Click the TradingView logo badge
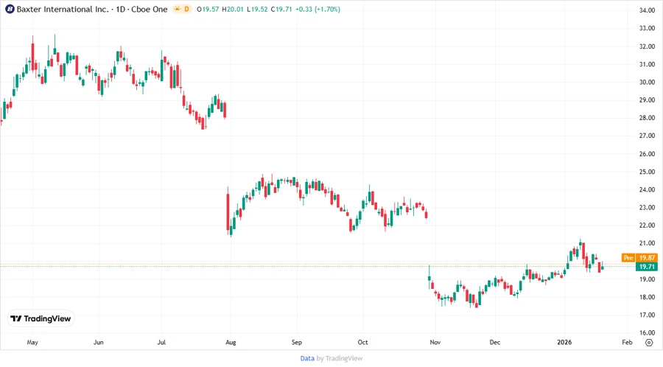663x367 pixels. point(41,319)
